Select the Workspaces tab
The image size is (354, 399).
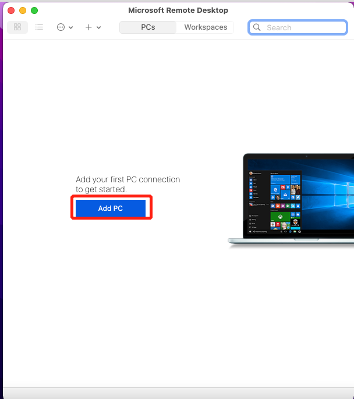[206, 27]
